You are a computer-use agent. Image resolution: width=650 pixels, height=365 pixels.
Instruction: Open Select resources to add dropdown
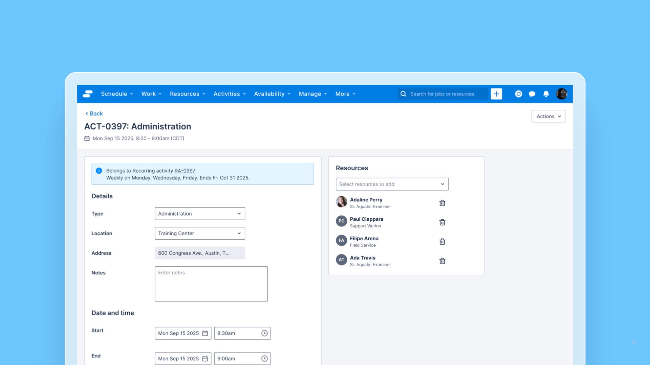(x=392, y=184)
